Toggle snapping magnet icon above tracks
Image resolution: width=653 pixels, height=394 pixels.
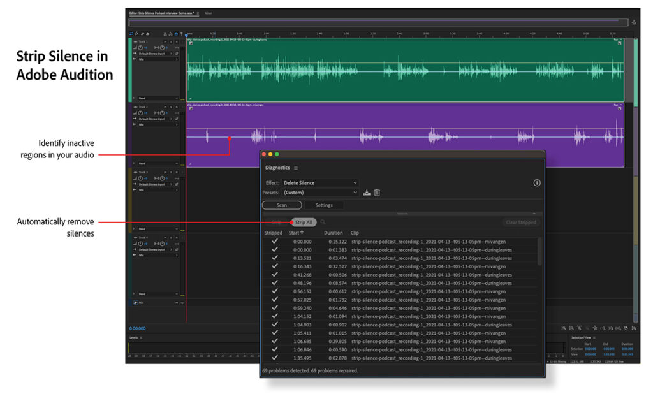coord(176,34)
